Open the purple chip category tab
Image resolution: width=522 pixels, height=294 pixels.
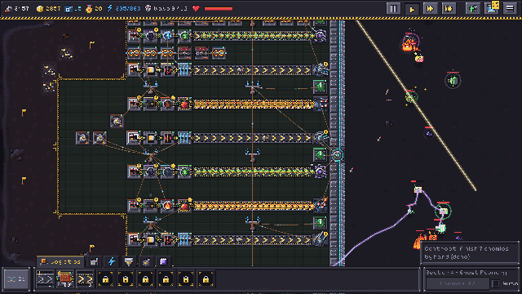(x=163, y=262)
